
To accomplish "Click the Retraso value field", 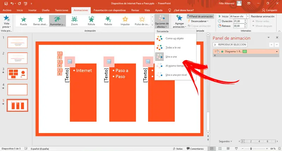I will (x=239, y=26).
